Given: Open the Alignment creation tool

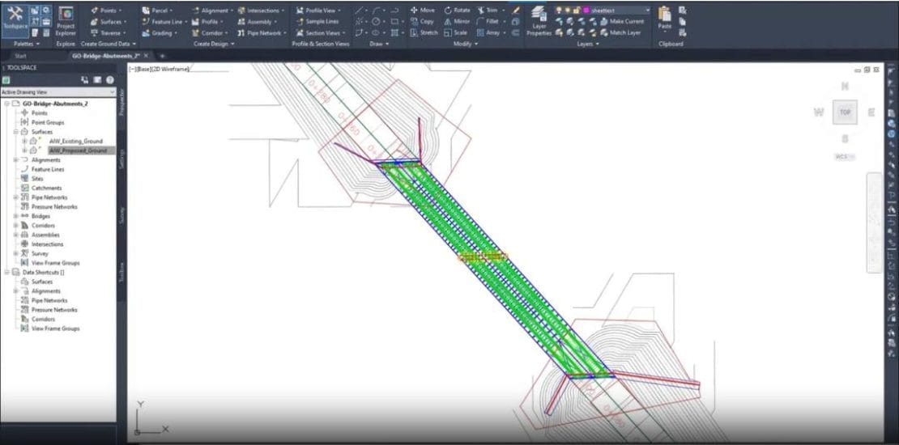Looking at the screenshot, I should coord(211,11).
